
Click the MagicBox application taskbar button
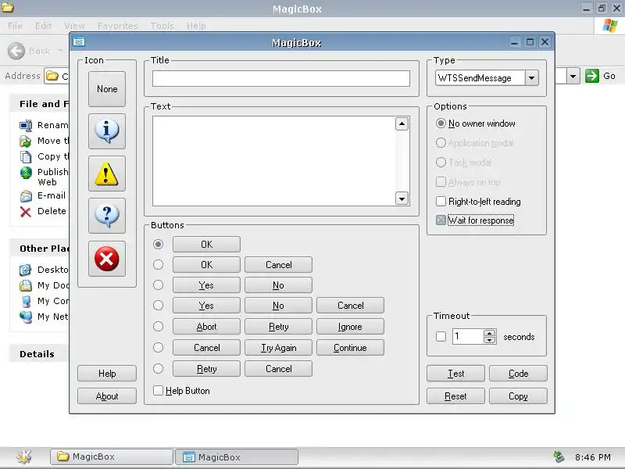(237, 456)
